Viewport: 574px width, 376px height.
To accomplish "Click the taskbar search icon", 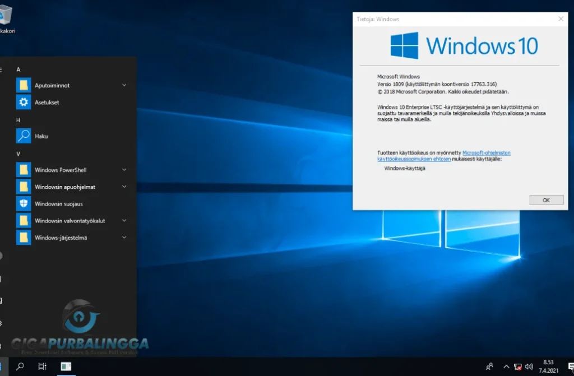I will [x=20, y=367].
